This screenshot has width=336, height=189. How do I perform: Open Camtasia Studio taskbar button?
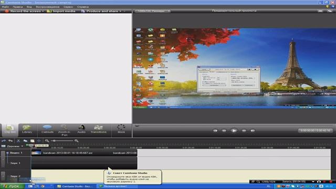point(75,186)
